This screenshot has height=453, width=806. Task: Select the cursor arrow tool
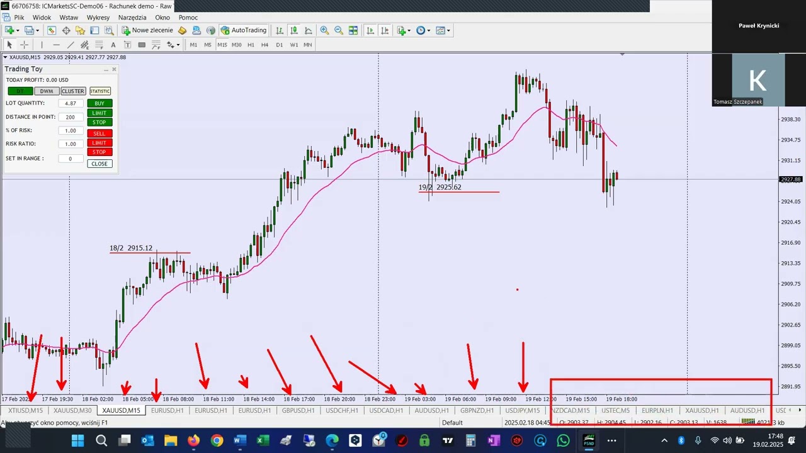(x=9, y=45)
